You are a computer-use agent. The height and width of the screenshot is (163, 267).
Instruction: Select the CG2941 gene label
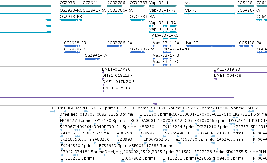click(90, 3)
